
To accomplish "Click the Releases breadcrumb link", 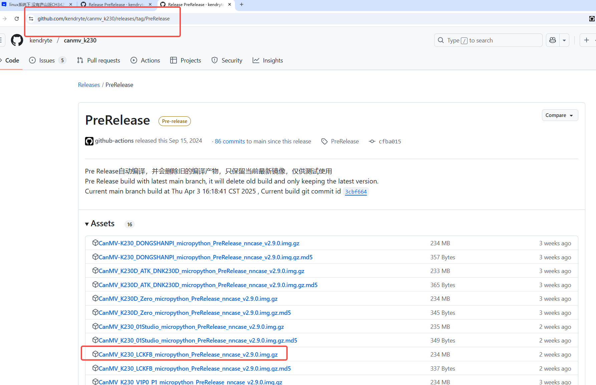I will click(x=89, y=85).
